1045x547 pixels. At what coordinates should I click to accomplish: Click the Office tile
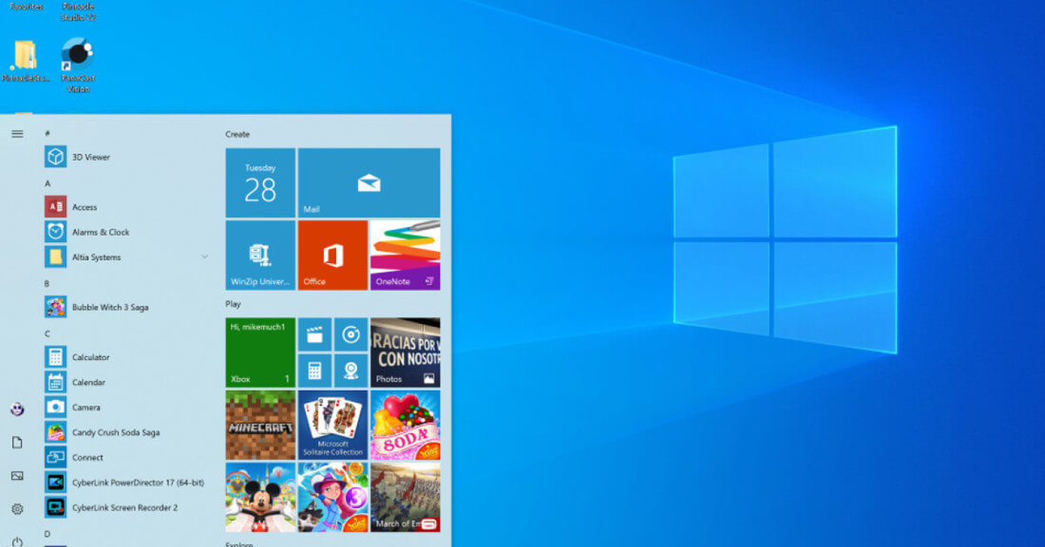pos(332,255)
